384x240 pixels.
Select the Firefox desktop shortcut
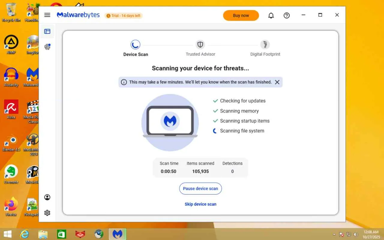(11, 207)
